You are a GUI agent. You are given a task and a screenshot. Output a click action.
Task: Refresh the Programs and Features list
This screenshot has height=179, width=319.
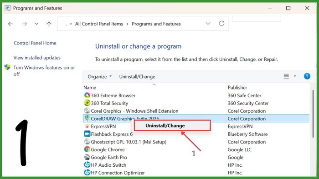[x=221, y=24]
